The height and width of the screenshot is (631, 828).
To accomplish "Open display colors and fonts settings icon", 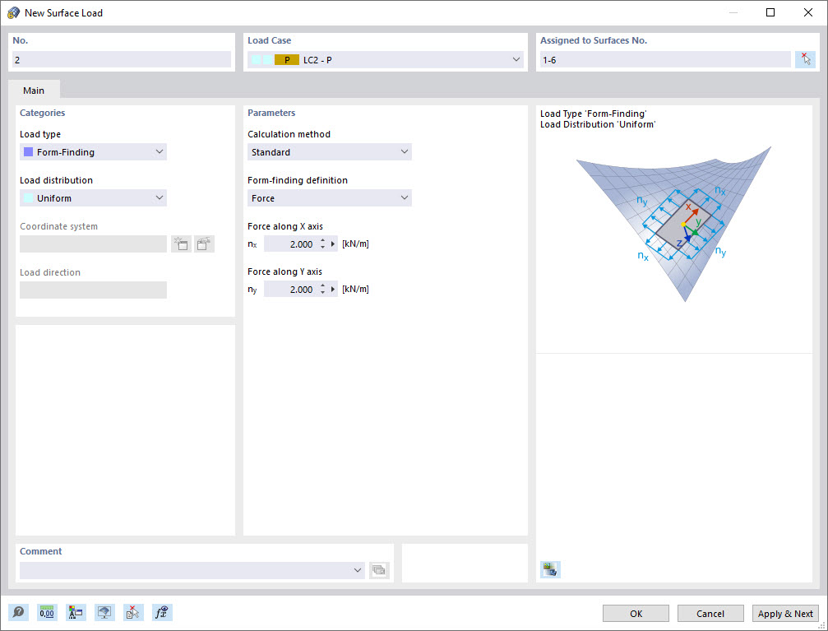I will [x=76, y=612].
